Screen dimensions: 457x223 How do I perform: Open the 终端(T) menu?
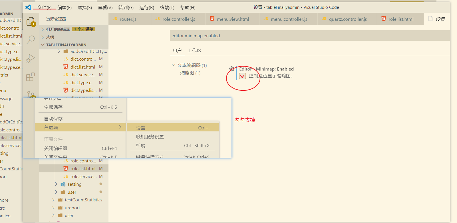pyautogui.click(x=167, y=7)
